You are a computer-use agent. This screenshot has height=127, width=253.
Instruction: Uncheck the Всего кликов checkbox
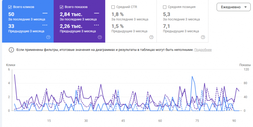[x=10, y=7]
